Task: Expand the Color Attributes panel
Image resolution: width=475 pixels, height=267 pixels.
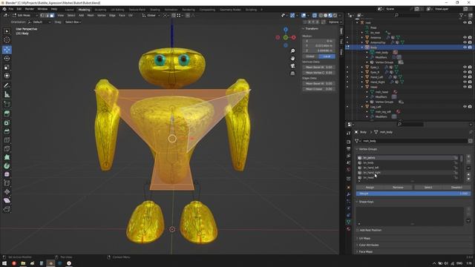Action: point(369,245)
